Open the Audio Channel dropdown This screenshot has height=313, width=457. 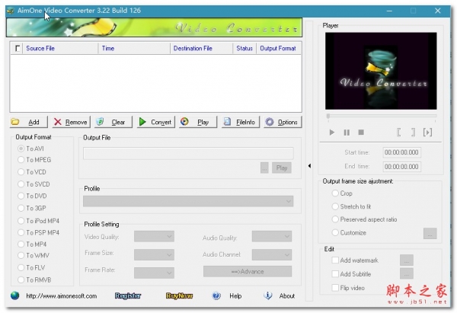(272, 254)
